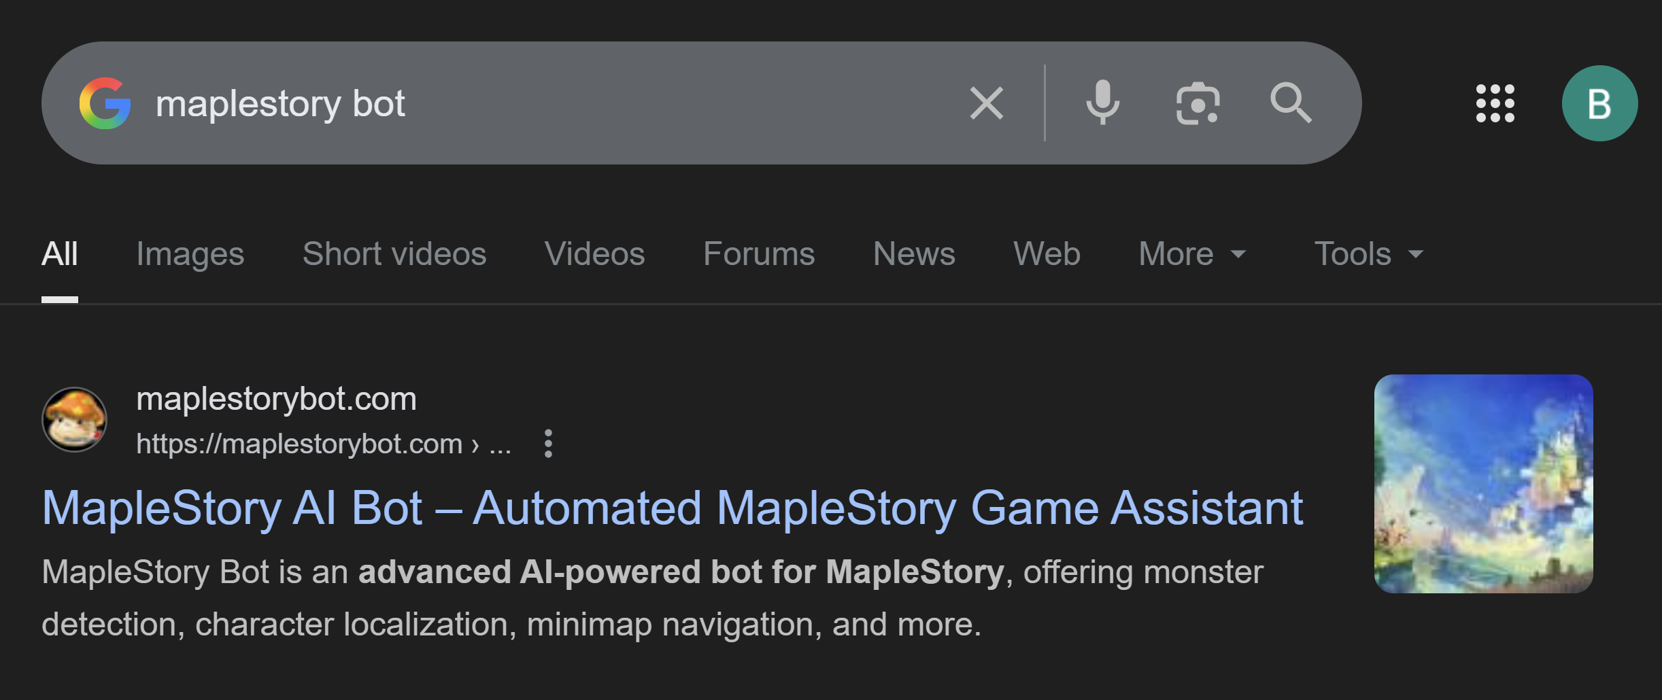Select the Videos tab

point(594,254)
